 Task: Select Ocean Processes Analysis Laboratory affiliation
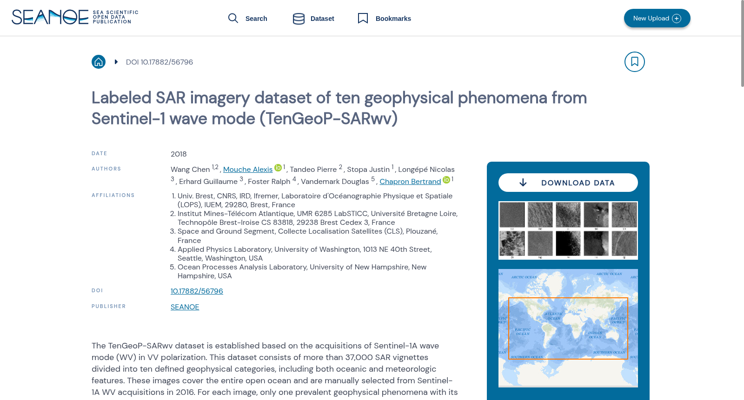(x=302, y=271)
